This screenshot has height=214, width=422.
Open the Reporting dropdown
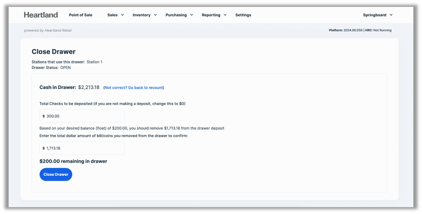click(211, 15)
